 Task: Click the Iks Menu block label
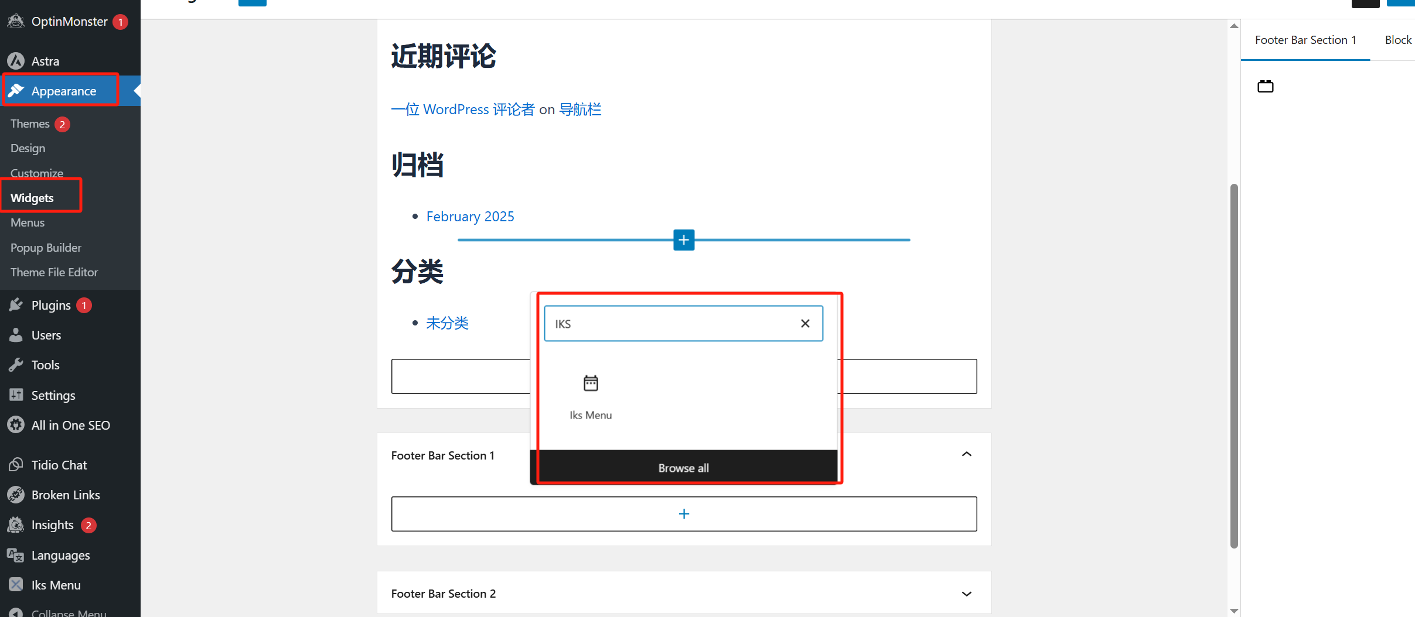point(591,415)
